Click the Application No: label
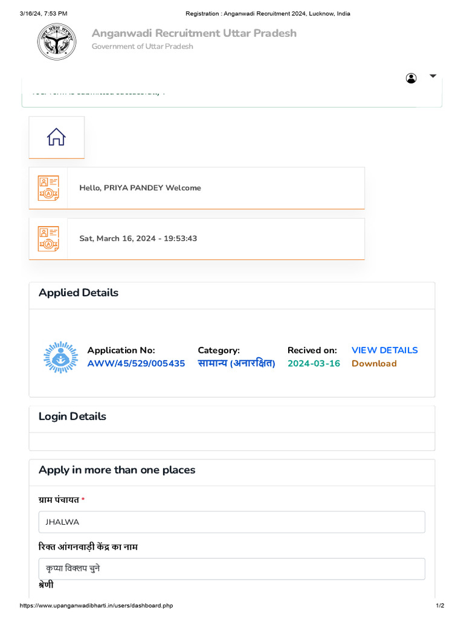 [121, 350]
